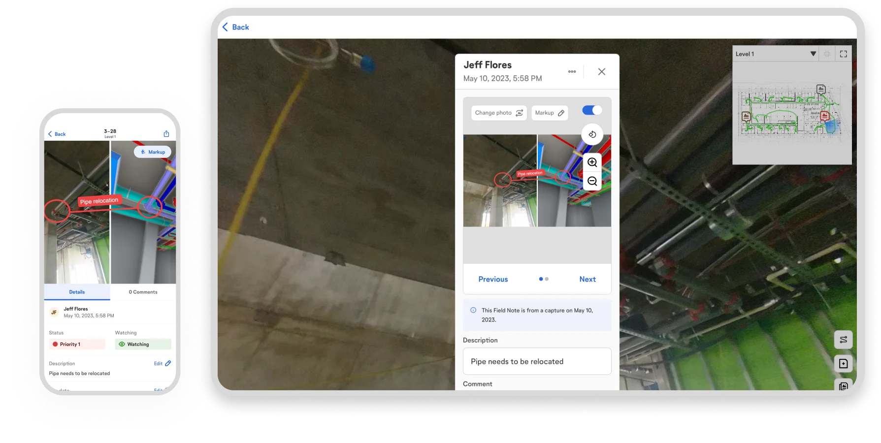
Task: Zoom in on the photo with magnifier plus
Action: tap(591, 162)
